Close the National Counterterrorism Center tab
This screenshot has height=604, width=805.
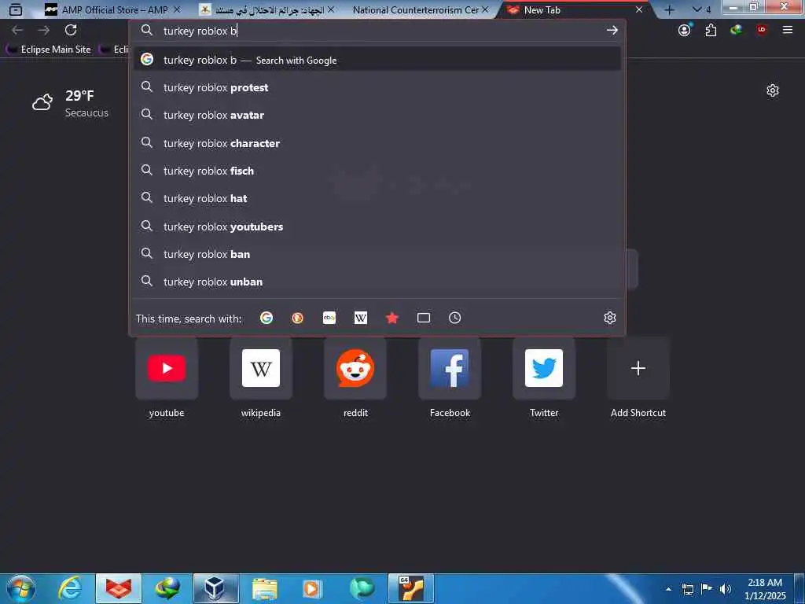485,9
